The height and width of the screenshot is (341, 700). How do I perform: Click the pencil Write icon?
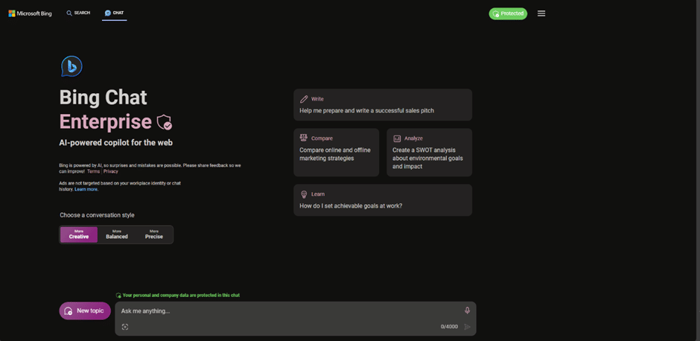click(x=304, y=99)
